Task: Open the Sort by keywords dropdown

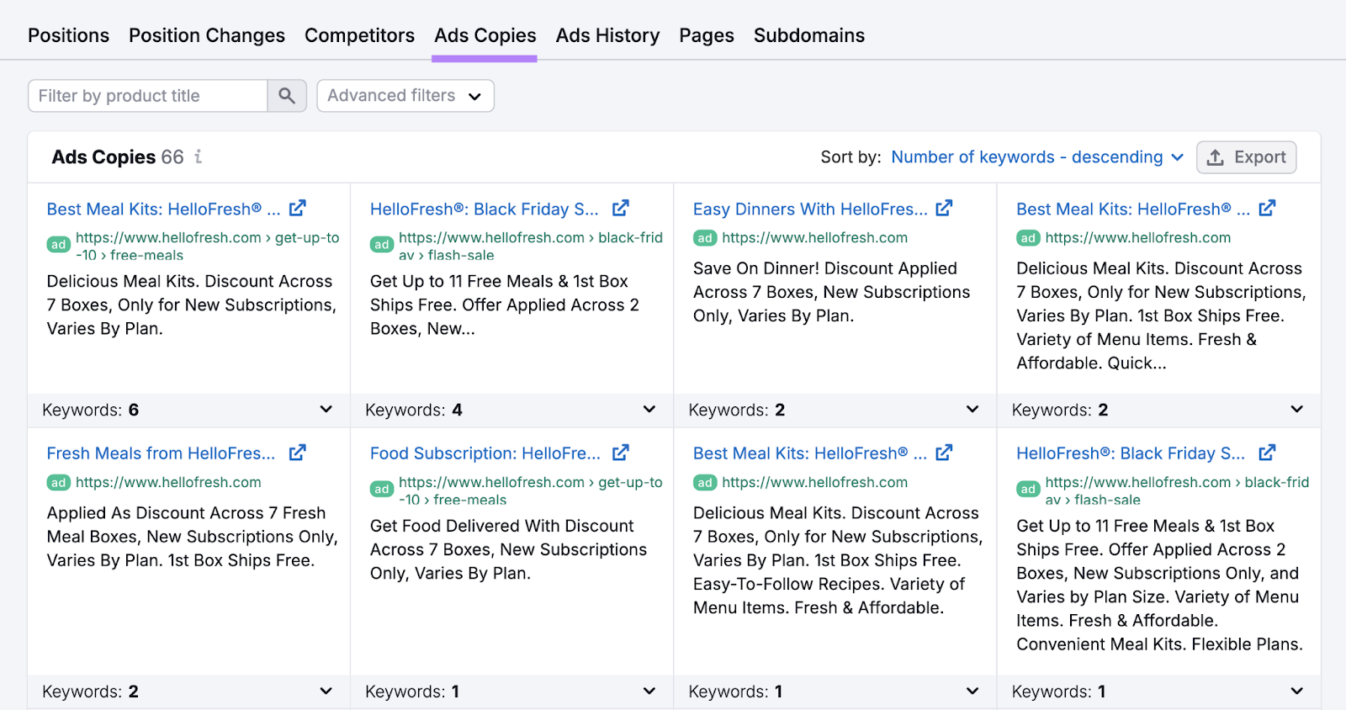Action: tap(1037, 157)
